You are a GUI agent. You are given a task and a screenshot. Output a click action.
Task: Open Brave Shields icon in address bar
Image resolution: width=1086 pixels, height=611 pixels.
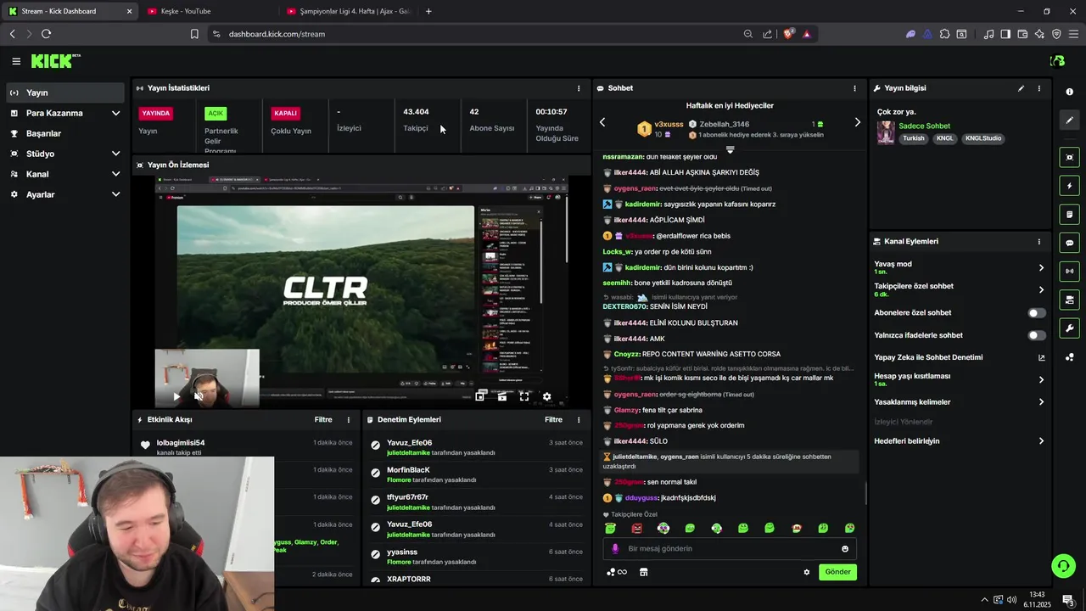click(x=788, y=34)
